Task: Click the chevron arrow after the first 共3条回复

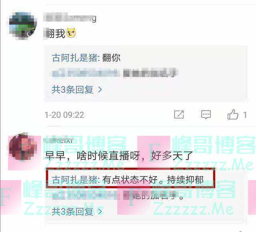Action: [100, 89]
